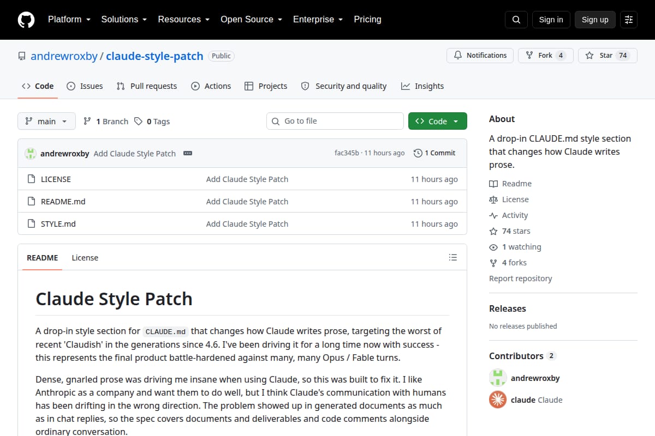This screenshot has width=655, height=436.
Task: Open the claude-style-patch repository link
Action: point(154,56)
